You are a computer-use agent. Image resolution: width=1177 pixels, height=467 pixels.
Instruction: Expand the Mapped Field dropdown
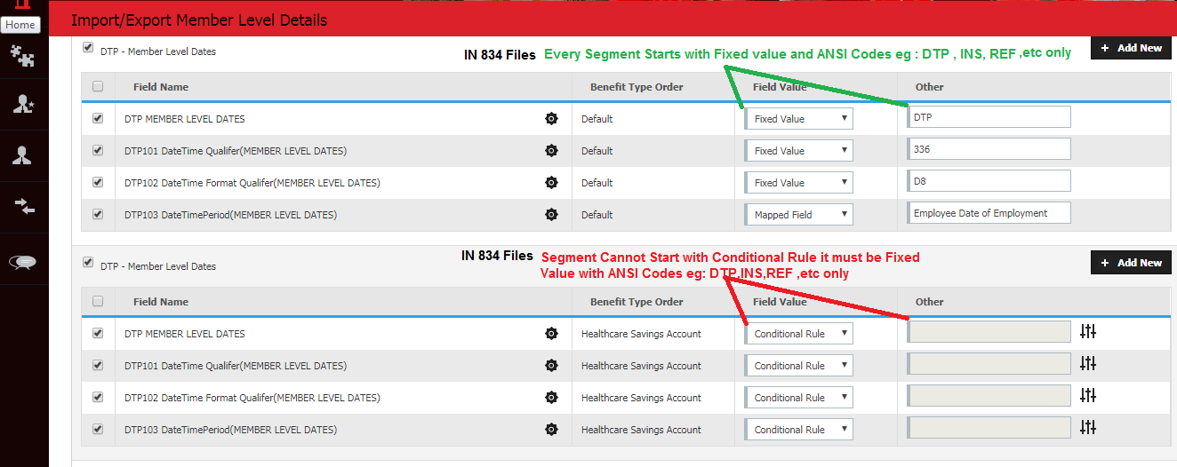click(799, 215)
